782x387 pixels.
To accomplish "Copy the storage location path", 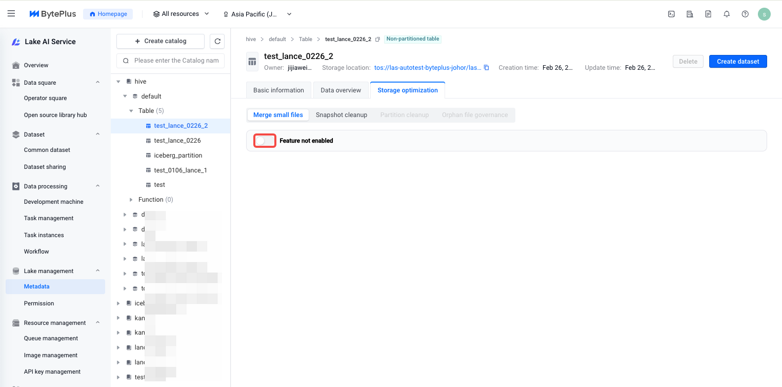I will pyautogui.click(x=487, y=68).
